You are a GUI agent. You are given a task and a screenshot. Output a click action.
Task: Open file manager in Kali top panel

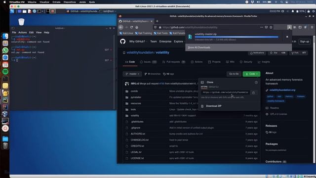click(24, 11)
